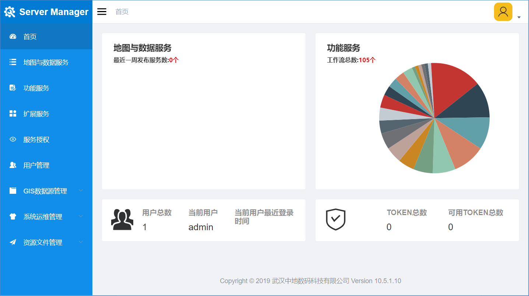The height and width of the screenshot is (296, 529).
Task: Click the 功能服务 card heading
Action: coord(343,48)
